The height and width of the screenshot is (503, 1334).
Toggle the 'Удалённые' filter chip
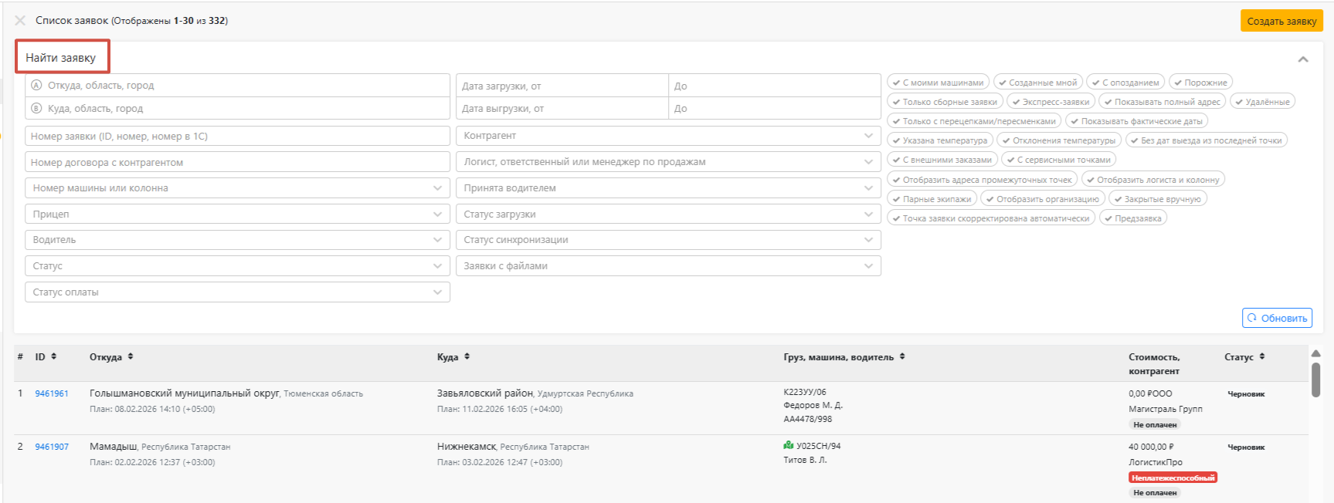pos(1262,102)
